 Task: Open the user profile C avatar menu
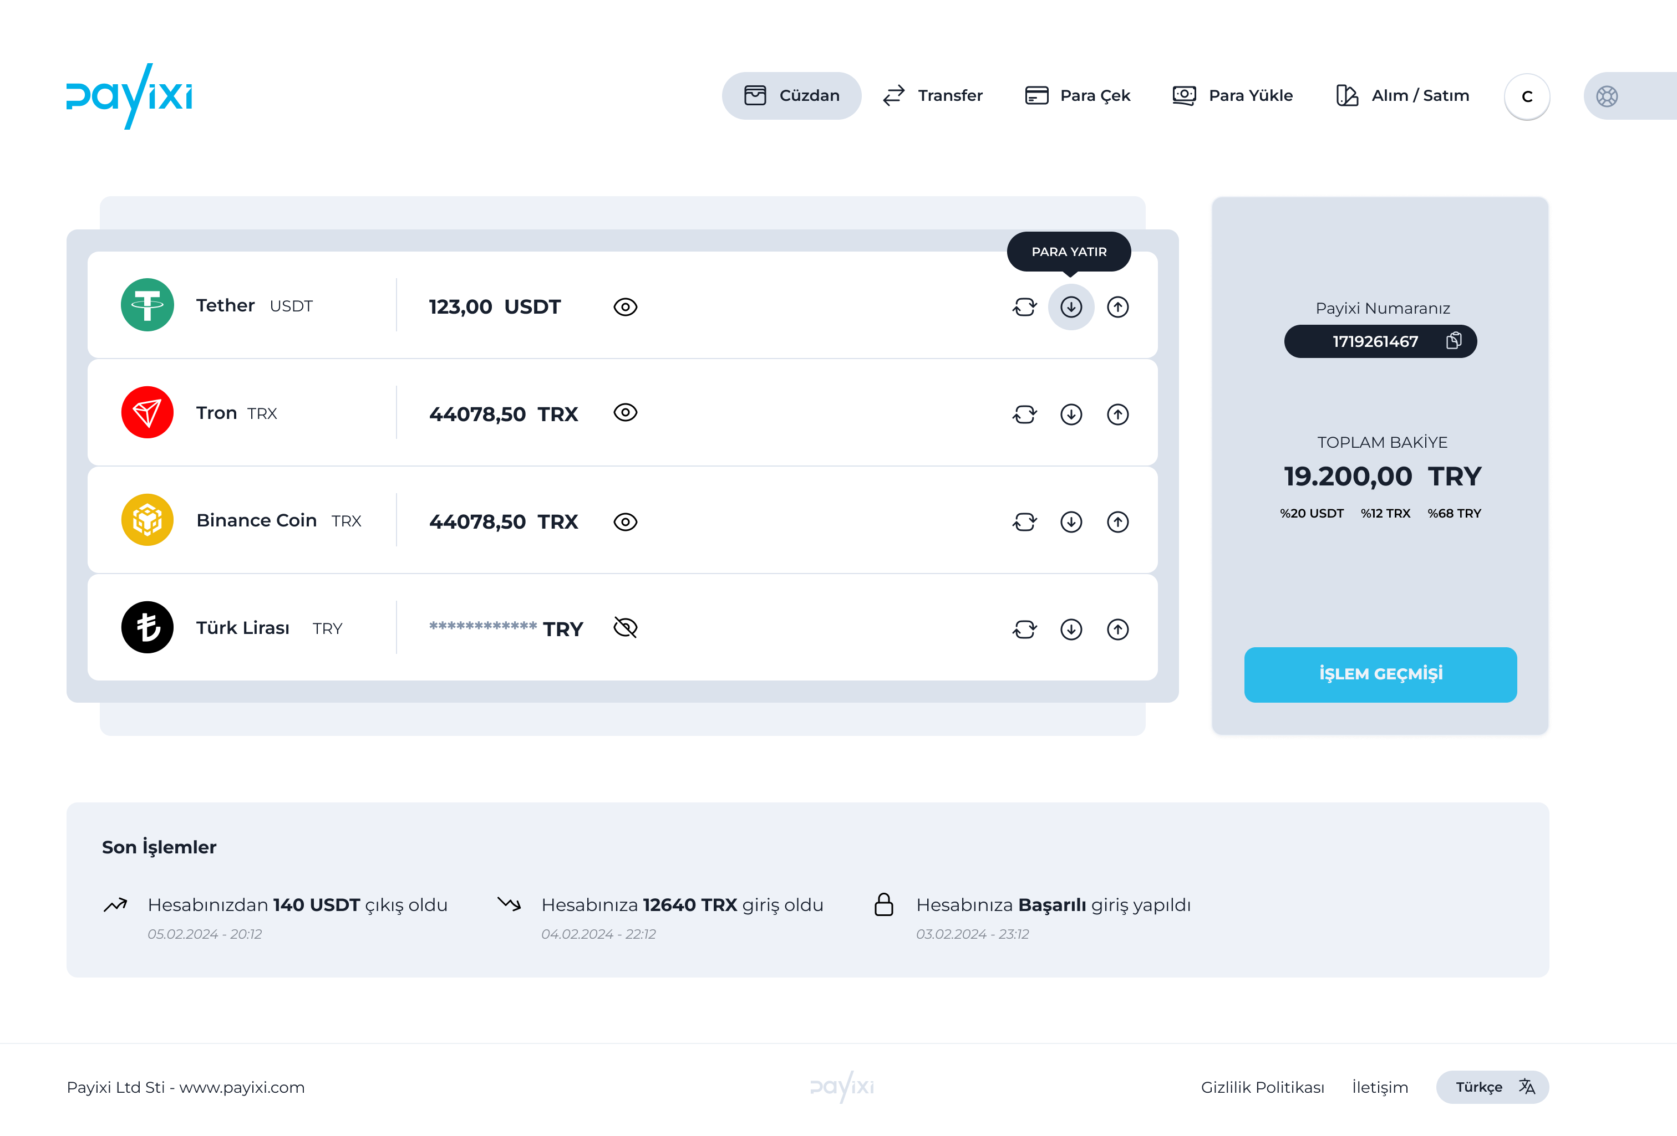click(x=1526, y=96)
